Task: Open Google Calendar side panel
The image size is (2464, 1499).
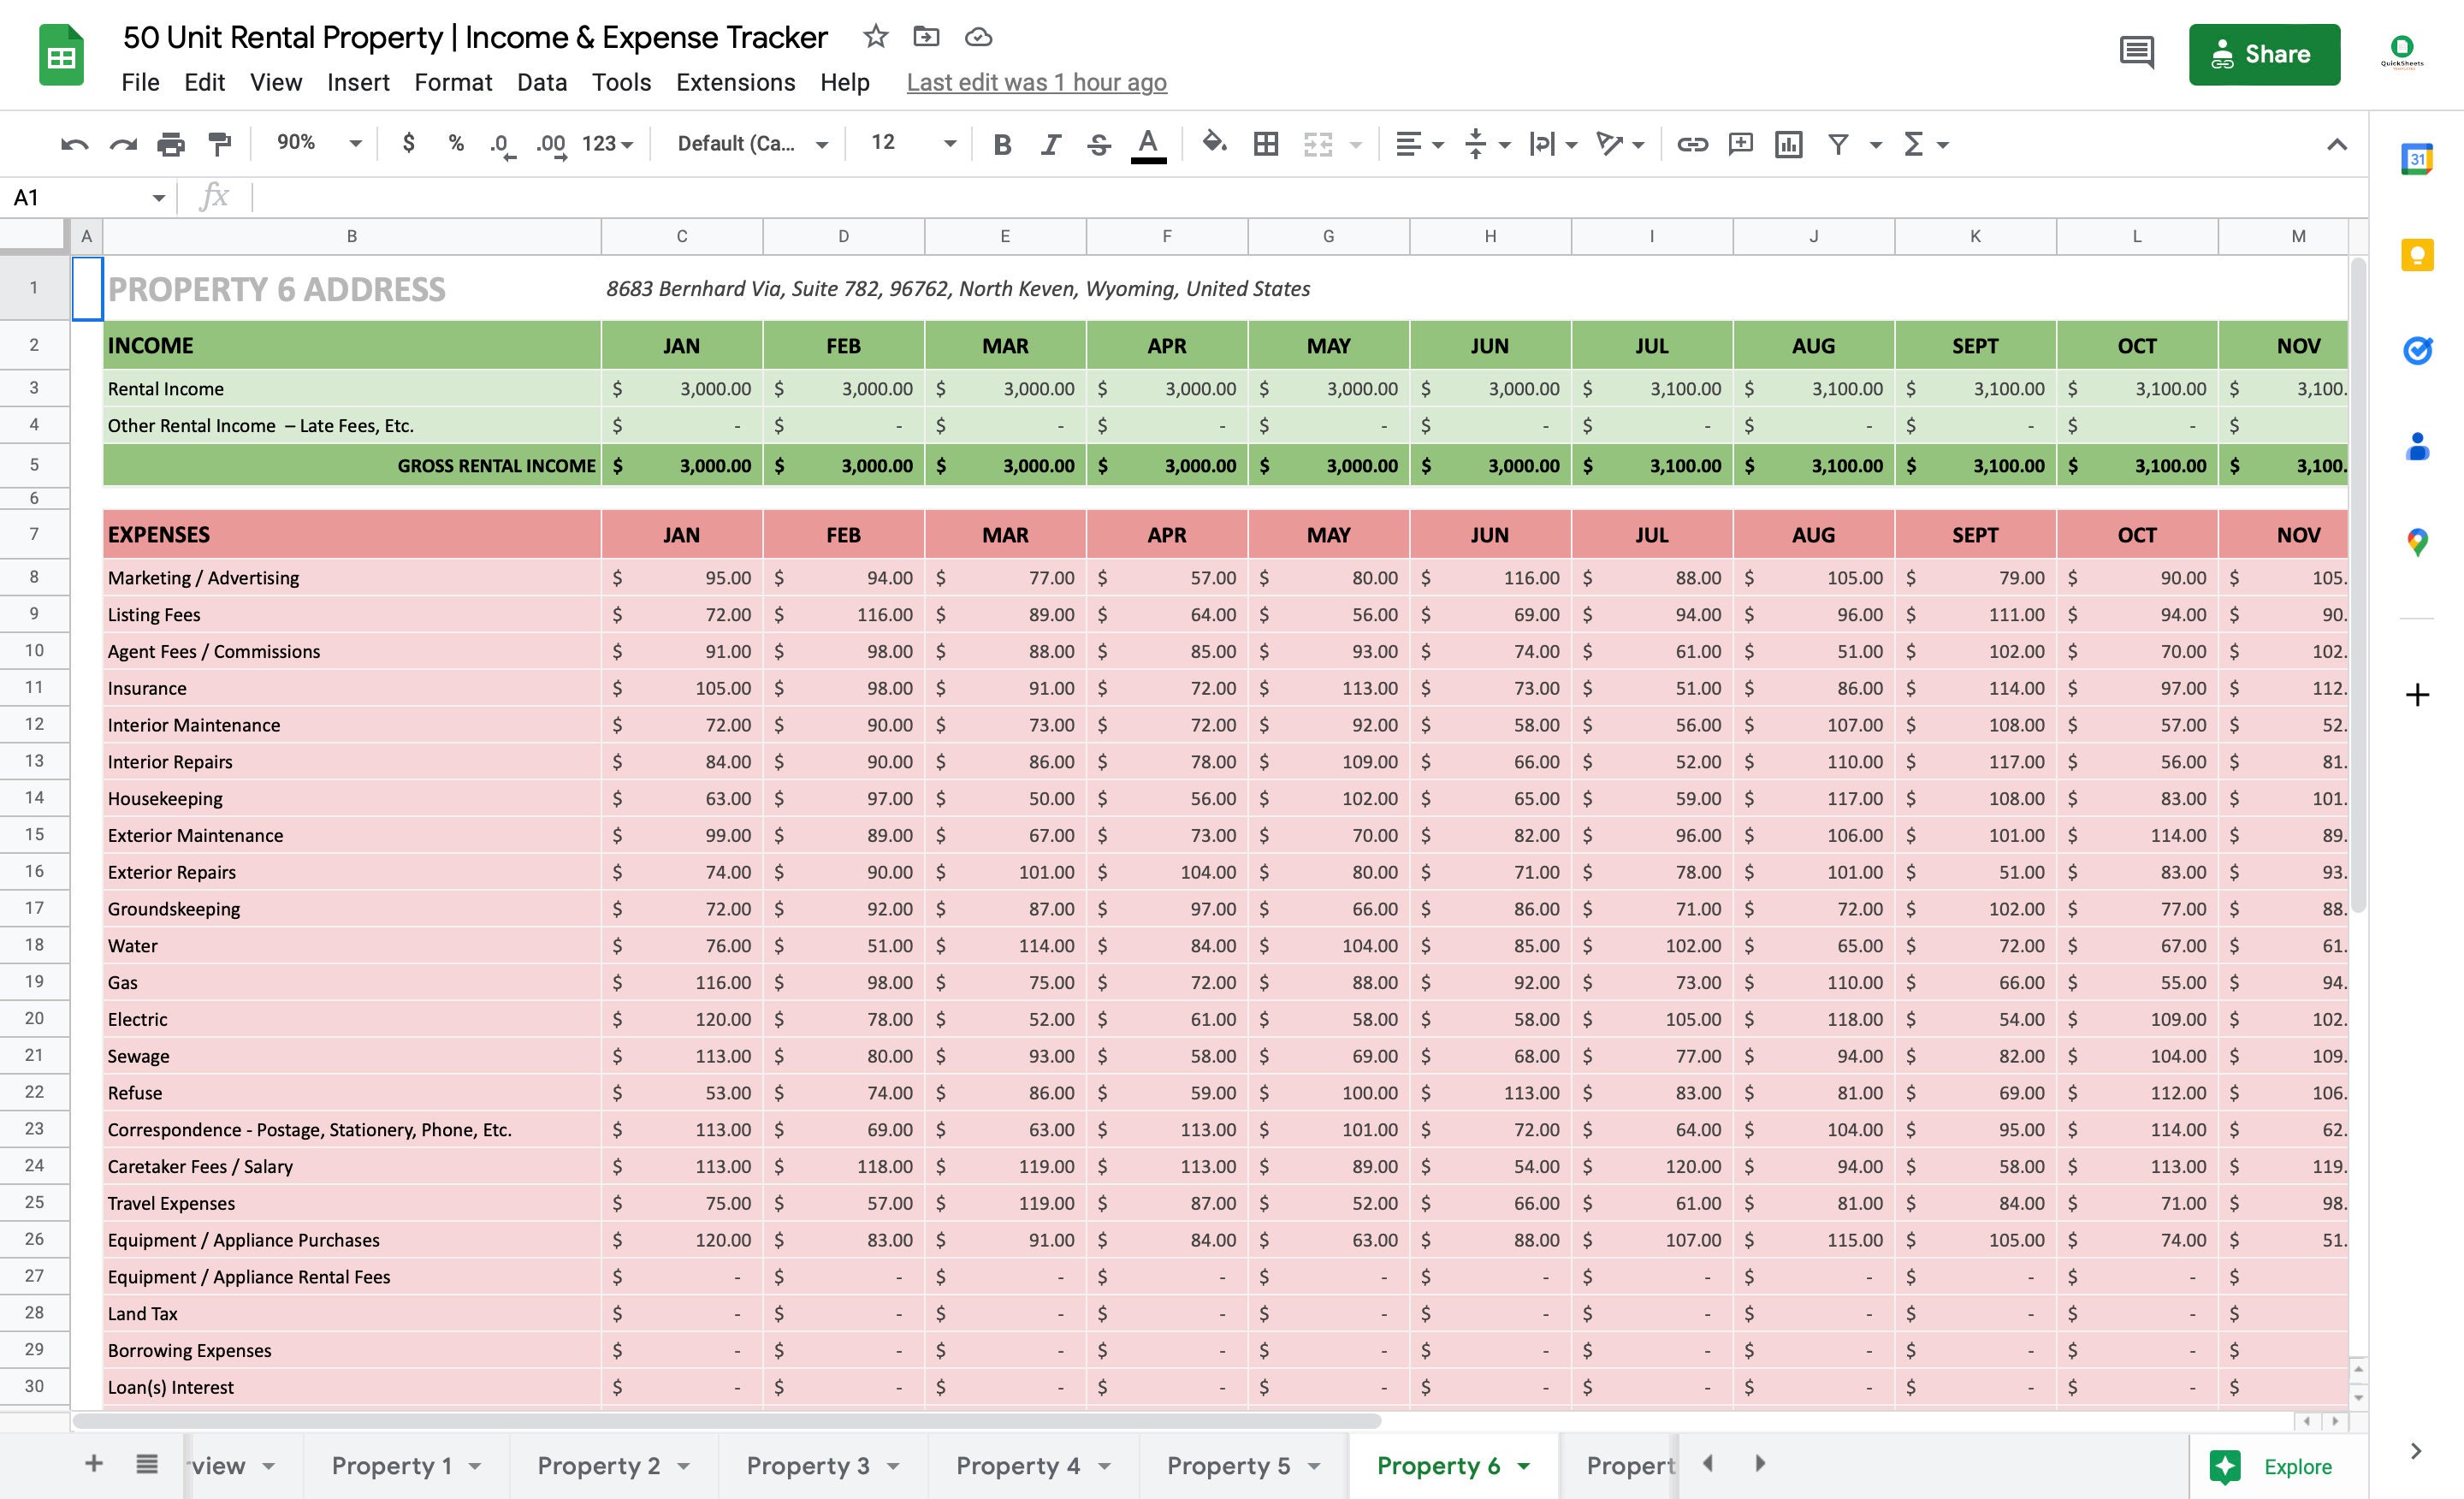Action: (x=2416, y=159)
